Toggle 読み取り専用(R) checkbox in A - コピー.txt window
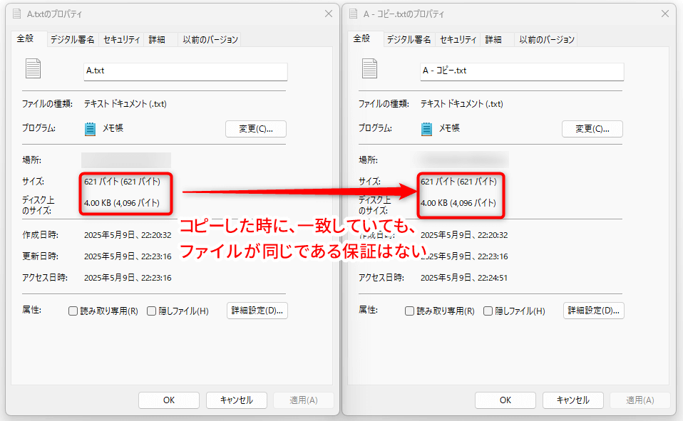Image resolution: width=683 pixels, height=421 pixels. pyautogui.click(x=409, y=311)
